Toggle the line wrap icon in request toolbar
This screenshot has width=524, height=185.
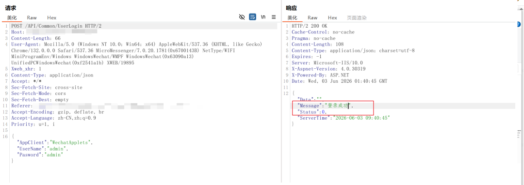(253, 17)
